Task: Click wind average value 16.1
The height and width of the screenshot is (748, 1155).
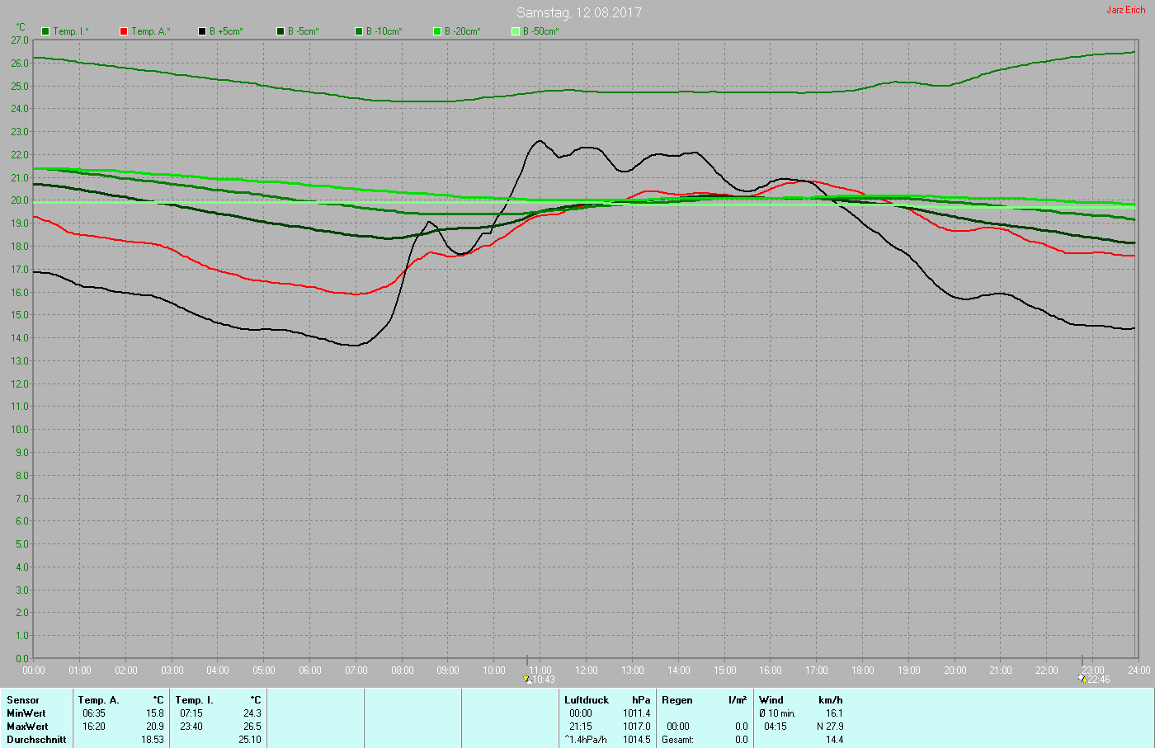Action: click(834, 713)
